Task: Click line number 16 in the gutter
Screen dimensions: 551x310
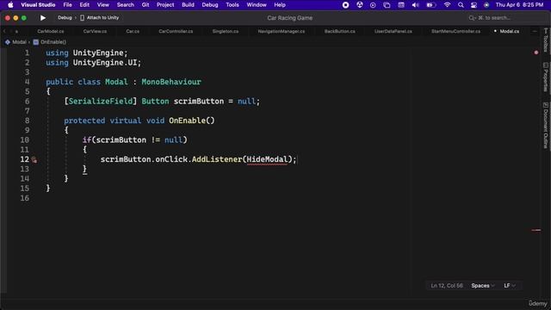Action: click(24, 198)
